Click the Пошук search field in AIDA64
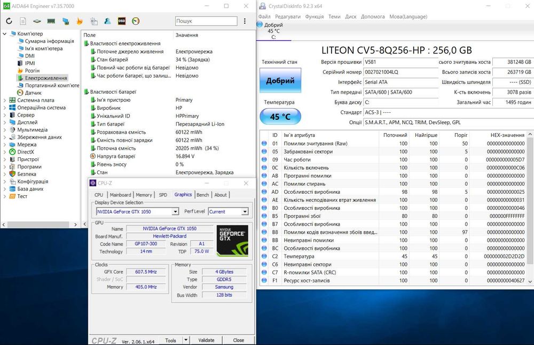Screen dimensions: 534x345 (x=206, y=21)
